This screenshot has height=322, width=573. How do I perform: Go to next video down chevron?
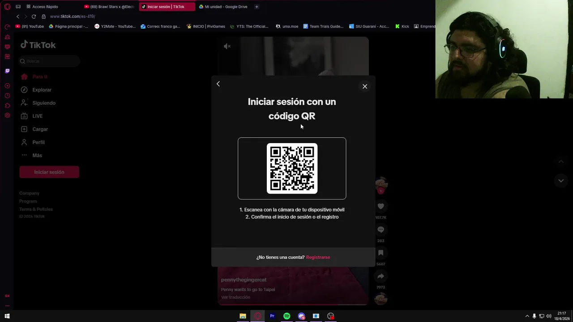561,181
